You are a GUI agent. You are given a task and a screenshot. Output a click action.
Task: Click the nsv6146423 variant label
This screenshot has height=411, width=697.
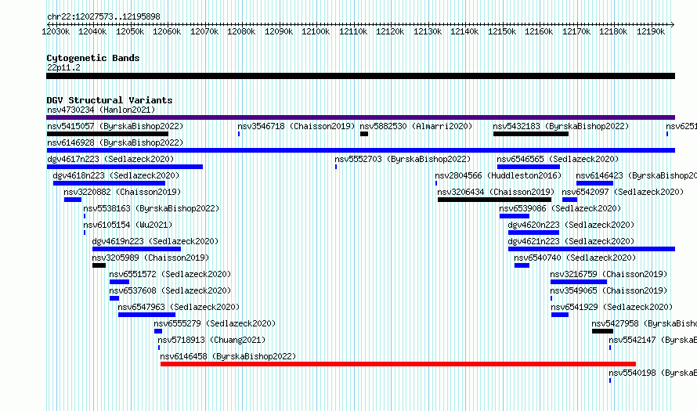click(x=636, y=175)
